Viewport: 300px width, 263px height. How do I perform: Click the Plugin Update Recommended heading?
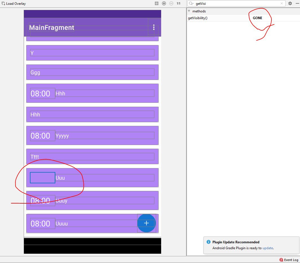click(236, 242)
